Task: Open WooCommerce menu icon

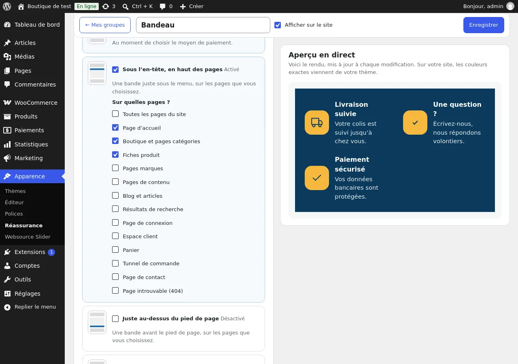Action: click(7, 103)
